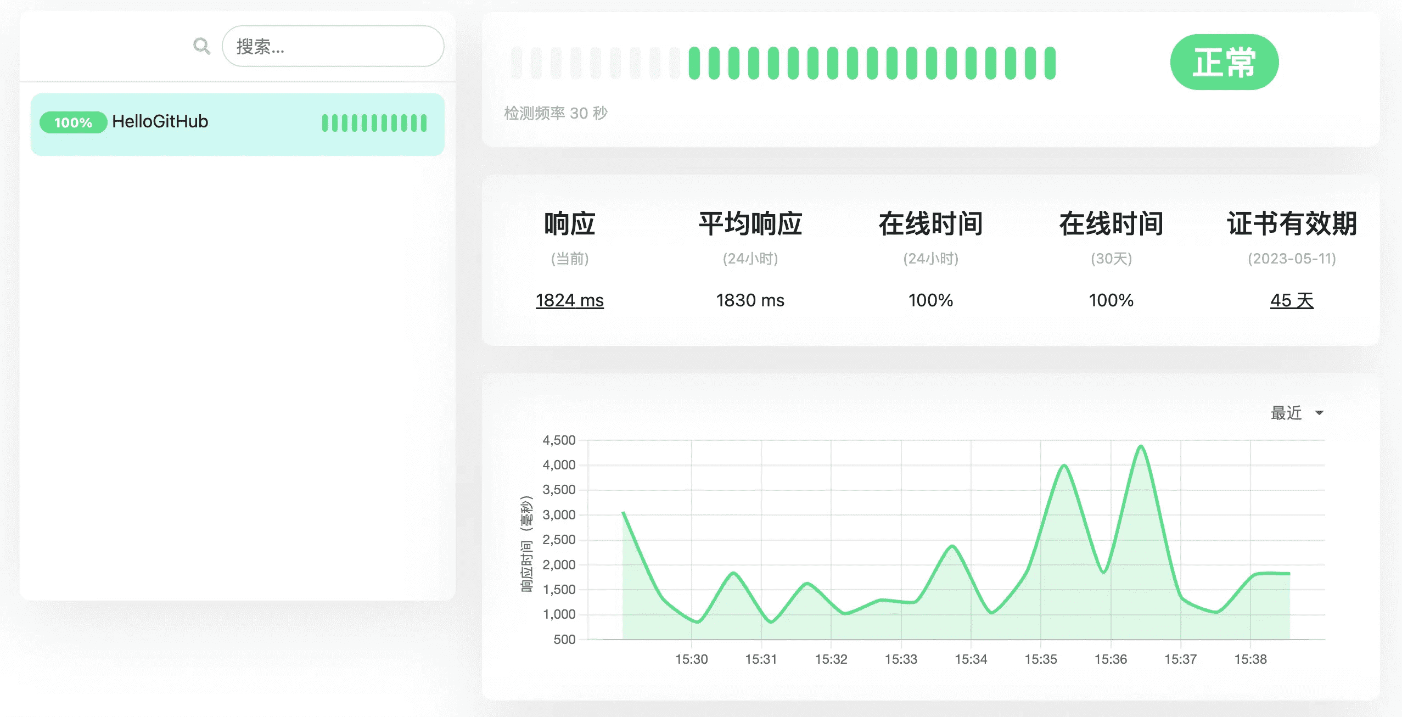
Task: Click the last green heartbeat bar
Action: pos(1050,63)
